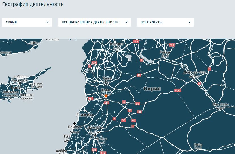Click the Бейрут city dot marker
The image size is (235, 154).
tap(75, 124)
